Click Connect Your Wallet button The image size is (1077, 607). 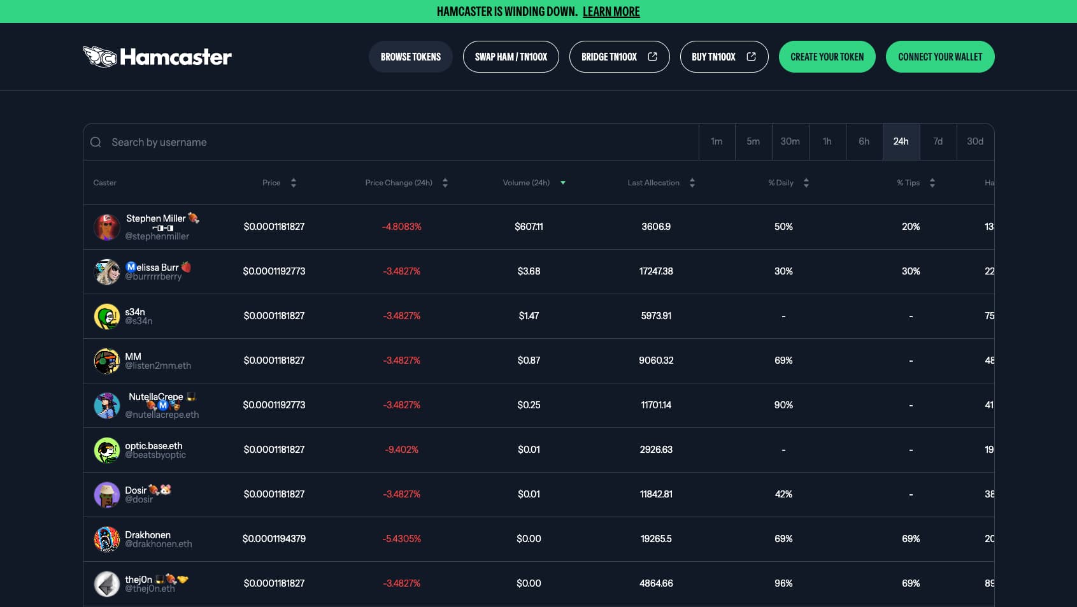[x=940, y=57]
